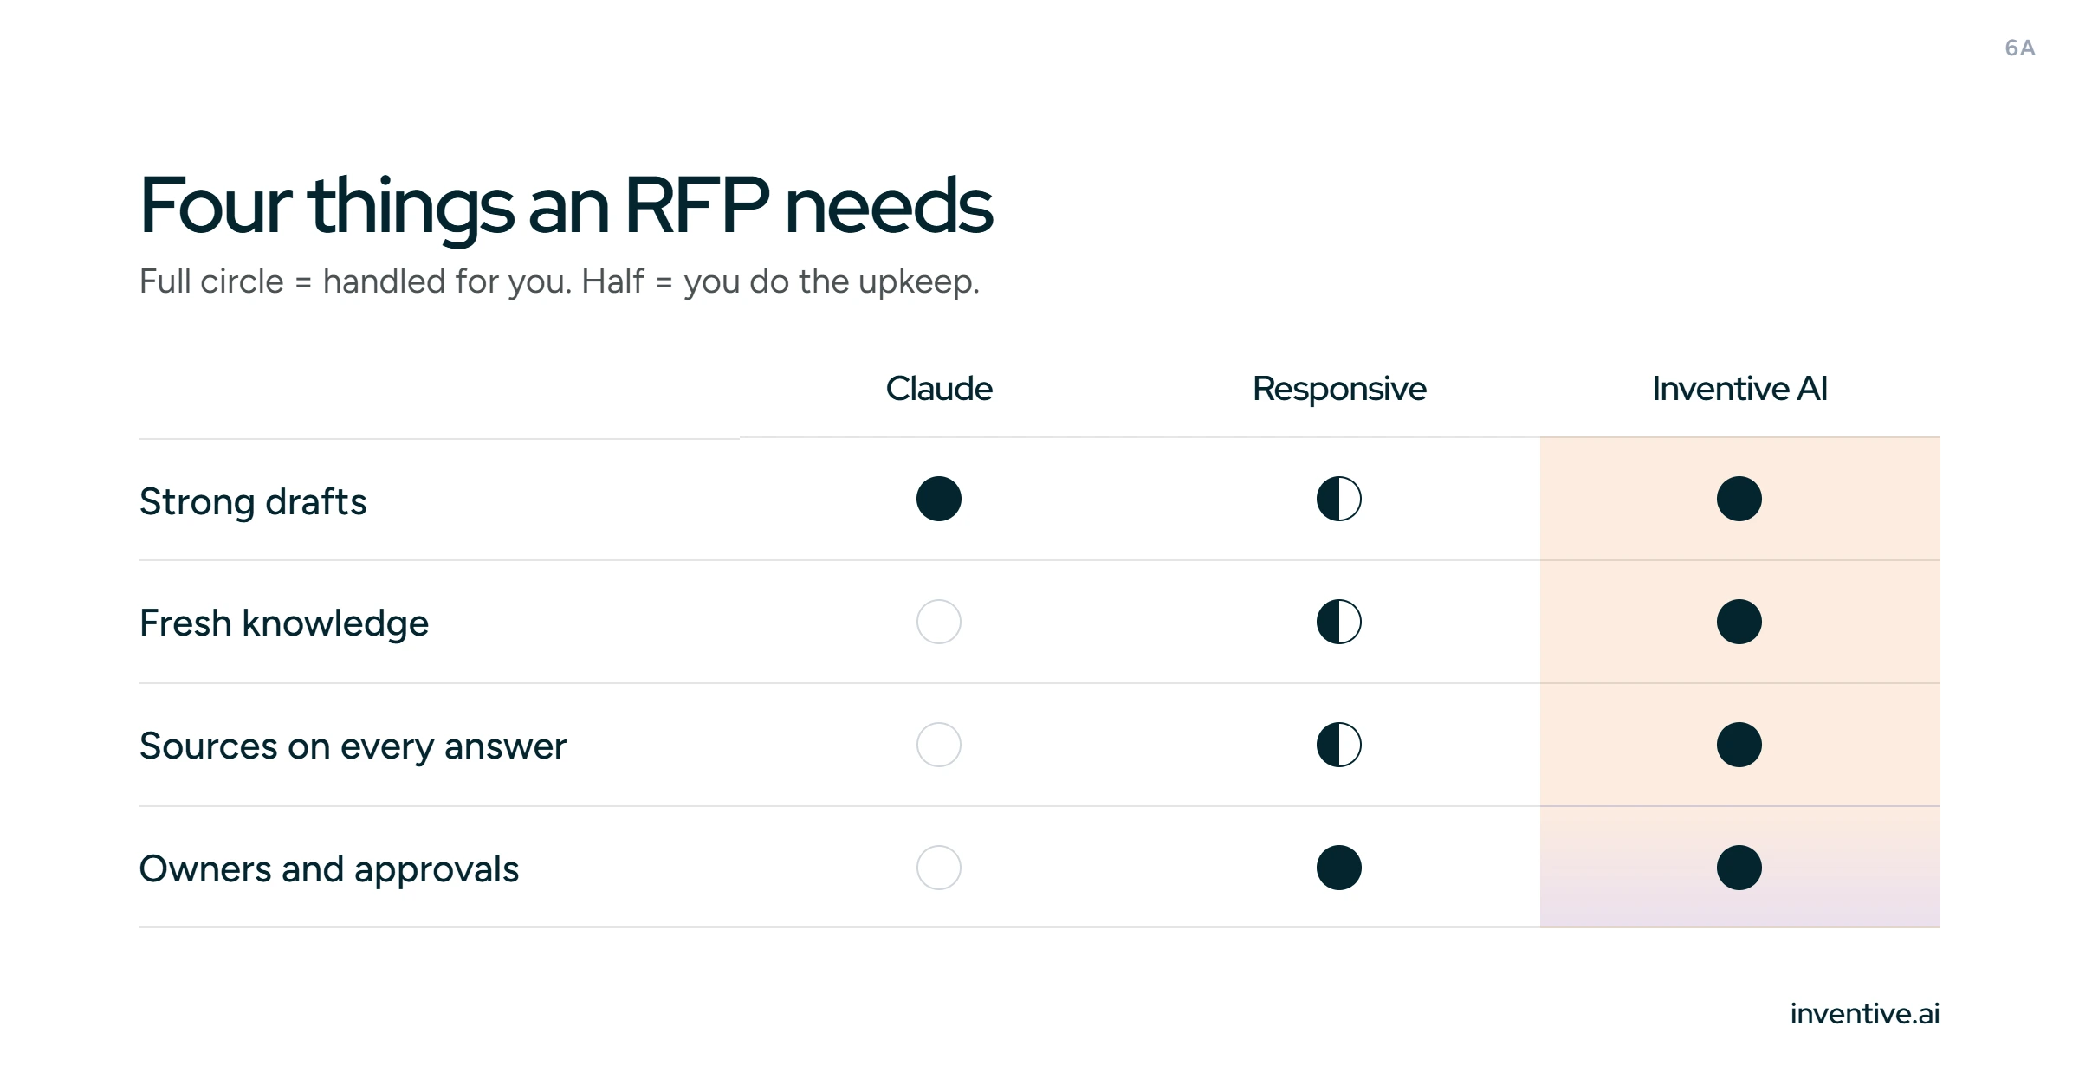Click Claude's full circle for Strong drafts
2079x1091 pixels.
939,499
